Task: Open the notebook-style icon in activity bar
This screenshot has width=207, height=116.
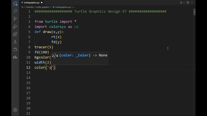Action: tap(15, 49)
